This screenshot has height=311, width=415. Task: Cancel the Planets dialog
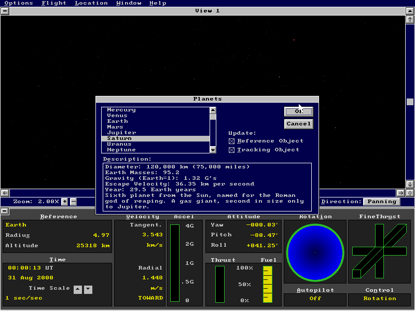299,124
